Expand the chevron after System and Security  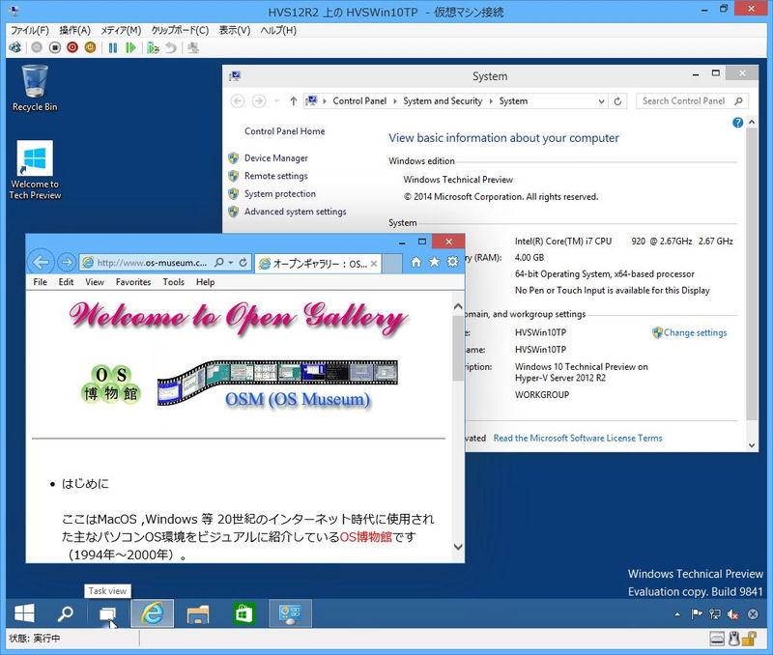pyautogui.click(x=491, y=101)
